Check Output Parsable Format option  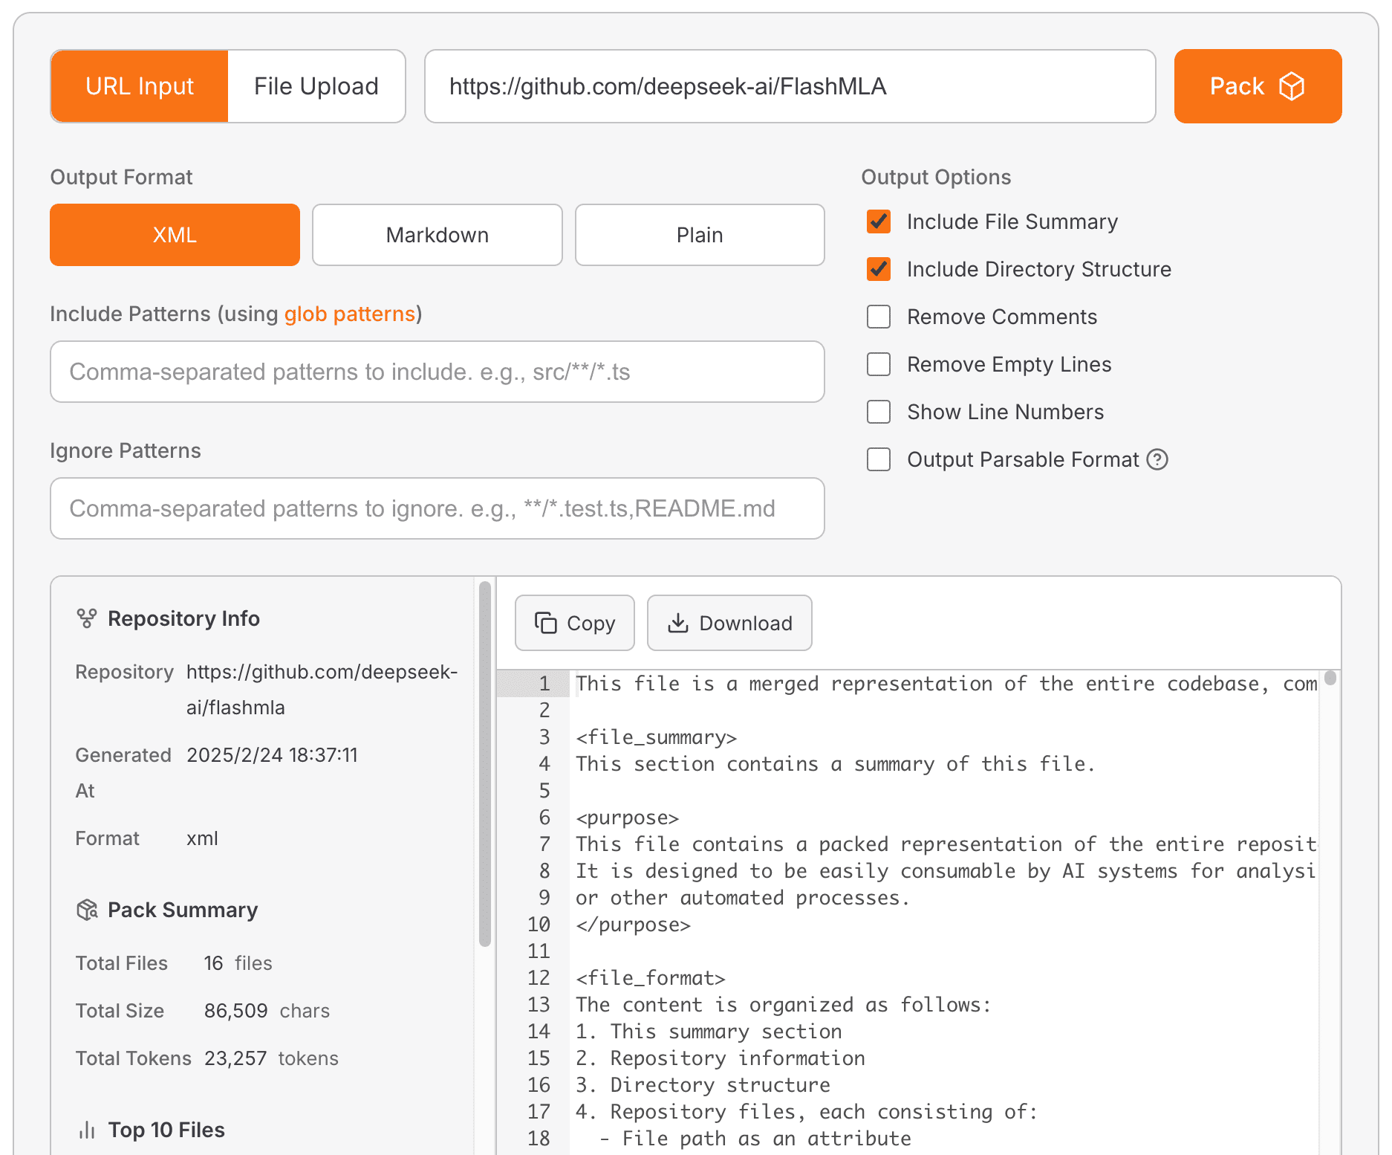tap(879, 459)
